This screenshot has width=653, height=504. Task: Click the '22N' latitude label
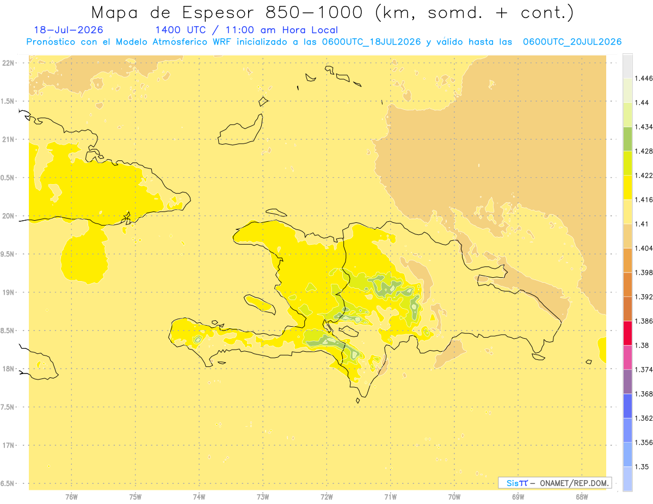pos(9,63)
